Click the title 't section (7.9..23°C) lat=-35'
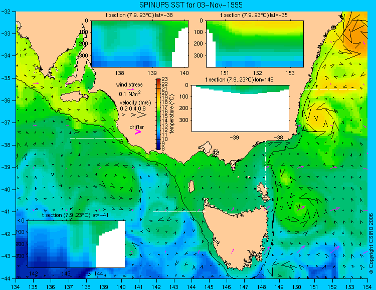The height and width of the screenshot is (290, 376). (254, 15)
